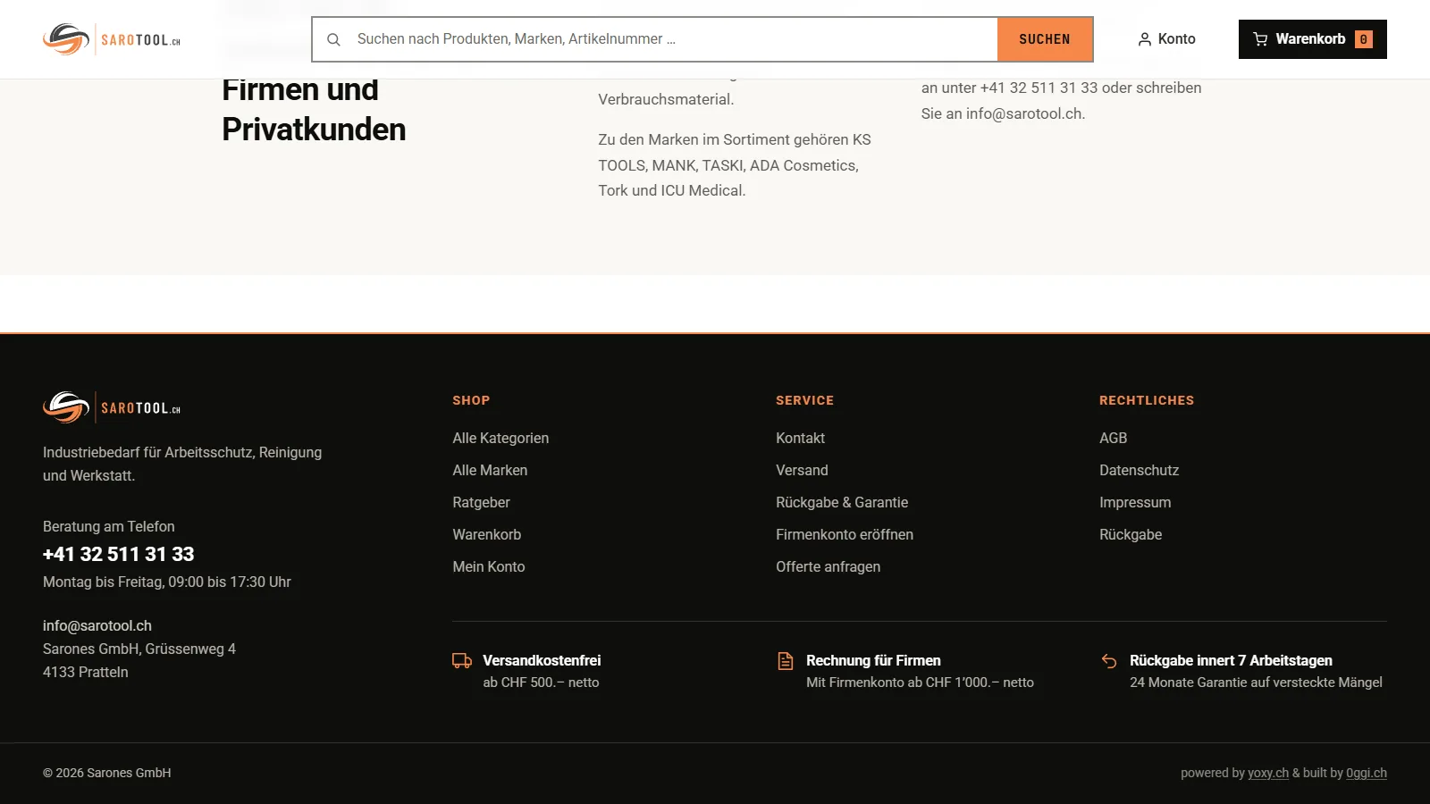Visit the yoxy.ch credit link
This screenshot has width=1430, height=804.
(x=1268, y=773)
